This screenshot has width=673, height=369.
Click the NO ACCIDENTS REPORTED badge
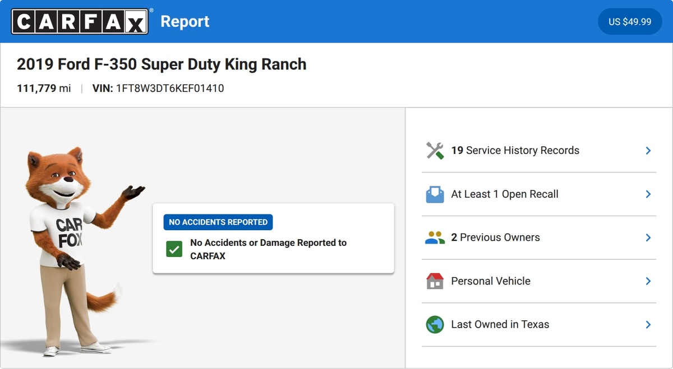(218, 222)
